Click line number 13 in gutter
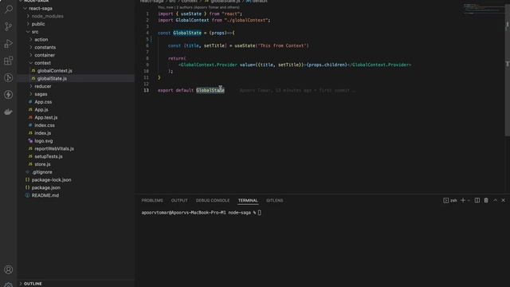 [x=146, y=90]
